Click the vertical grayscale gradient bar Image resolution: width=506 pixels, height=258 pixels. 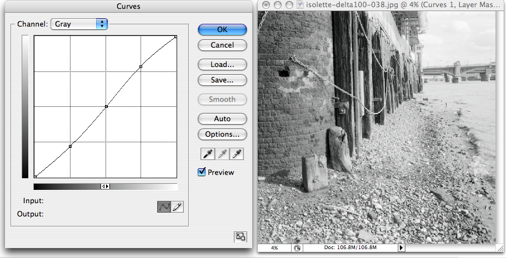(x=25, y=106)
